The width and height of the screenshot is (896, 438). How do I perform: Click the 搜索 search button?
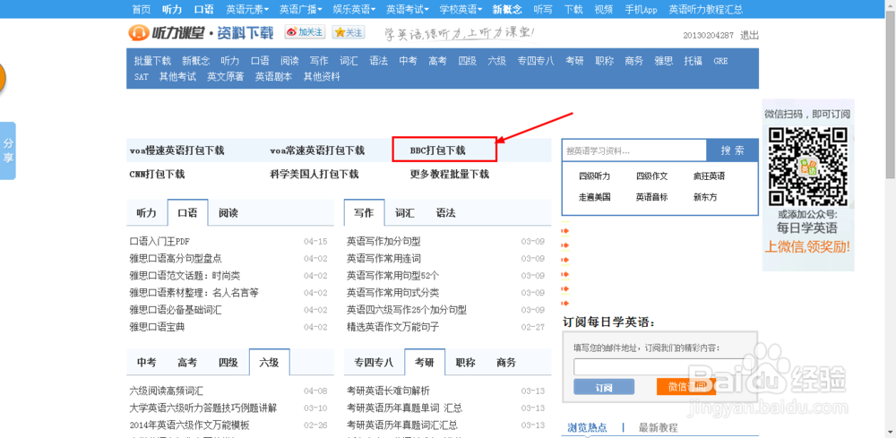(x=733, y=150)
